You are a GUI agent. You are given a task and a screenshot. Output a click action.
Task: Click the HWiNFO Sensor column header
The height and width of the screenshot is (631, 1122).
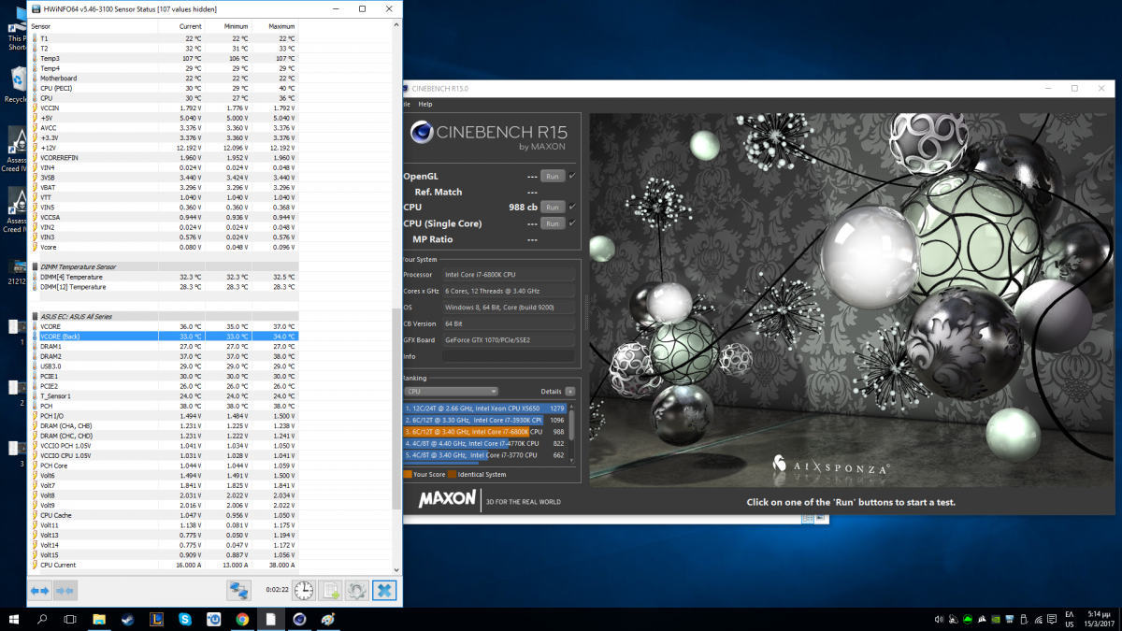[x=41, y=26]
